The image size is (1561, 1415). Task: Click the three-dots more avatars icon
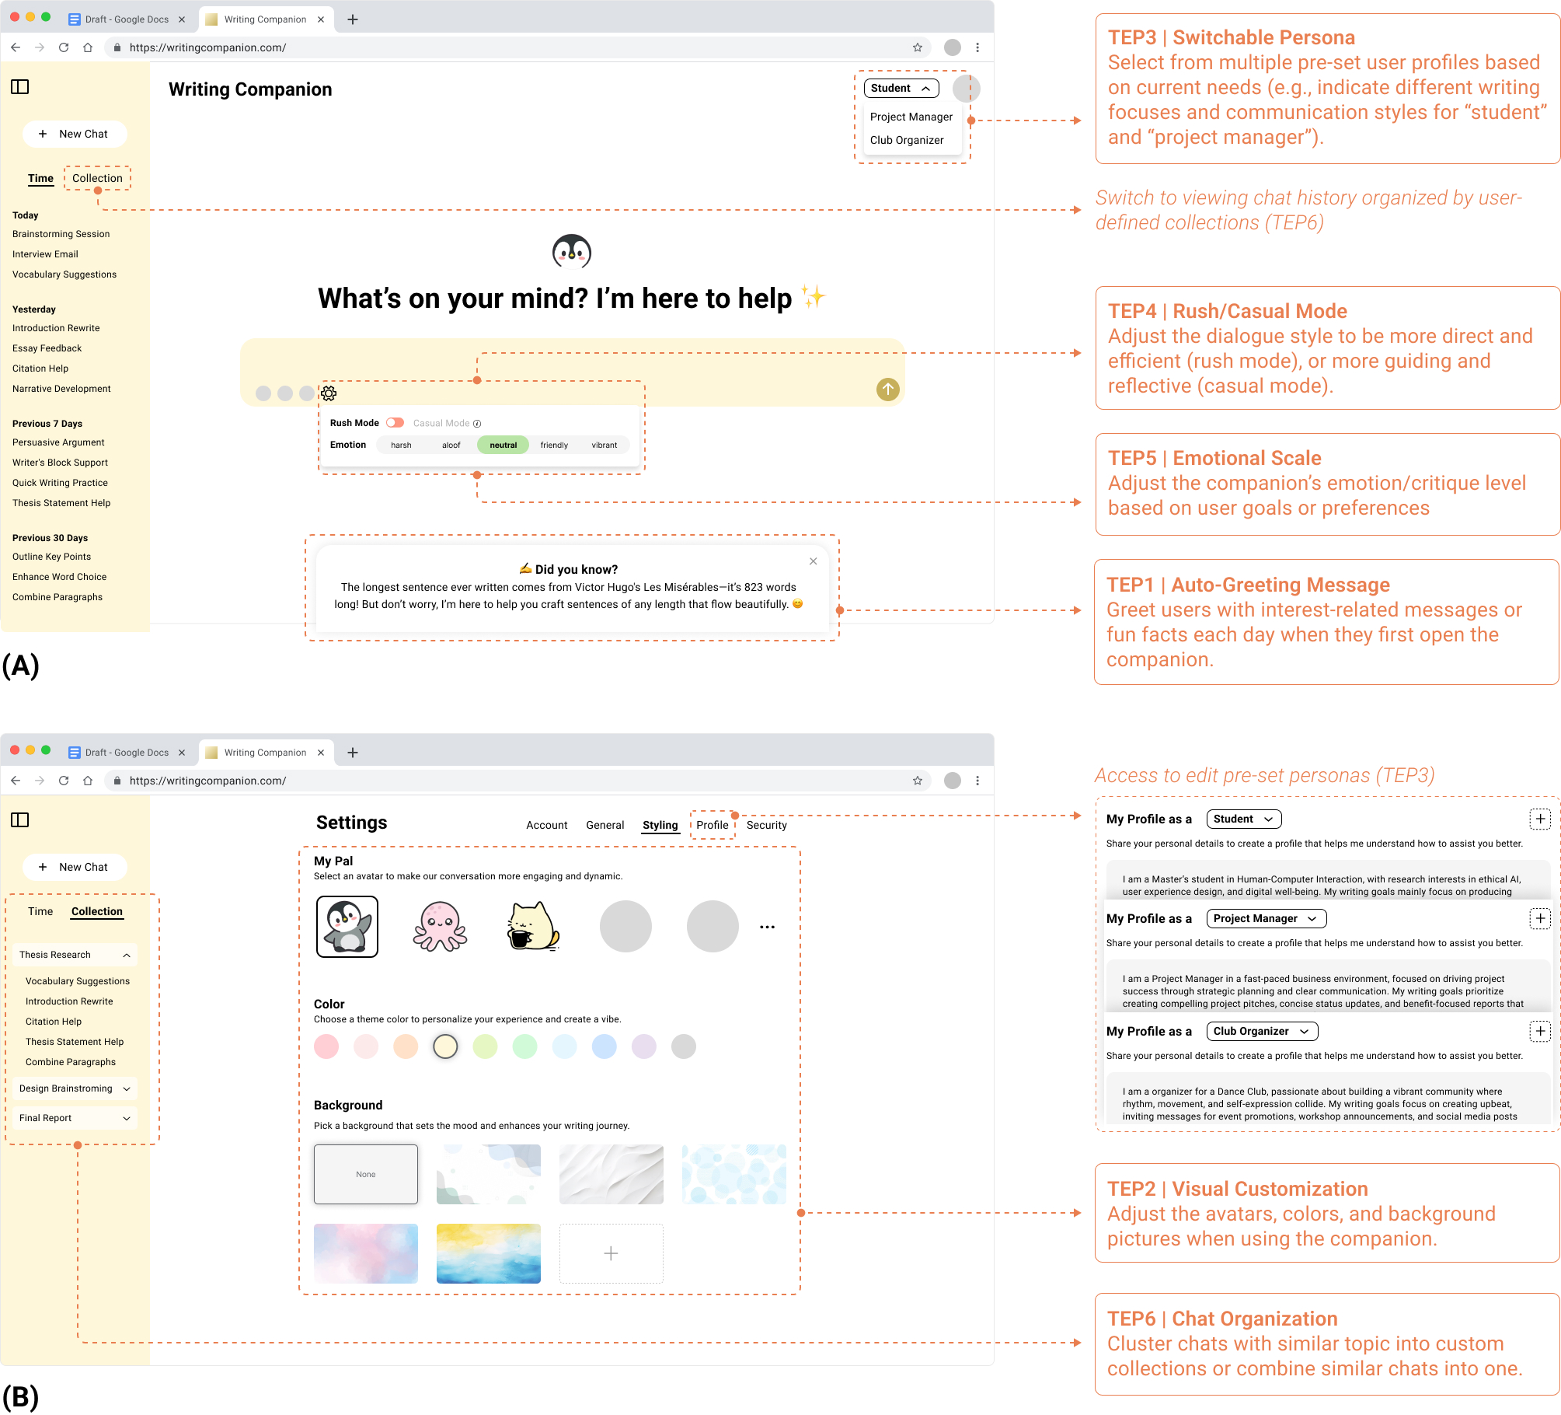pyautogui.click(x=767, y=927)
